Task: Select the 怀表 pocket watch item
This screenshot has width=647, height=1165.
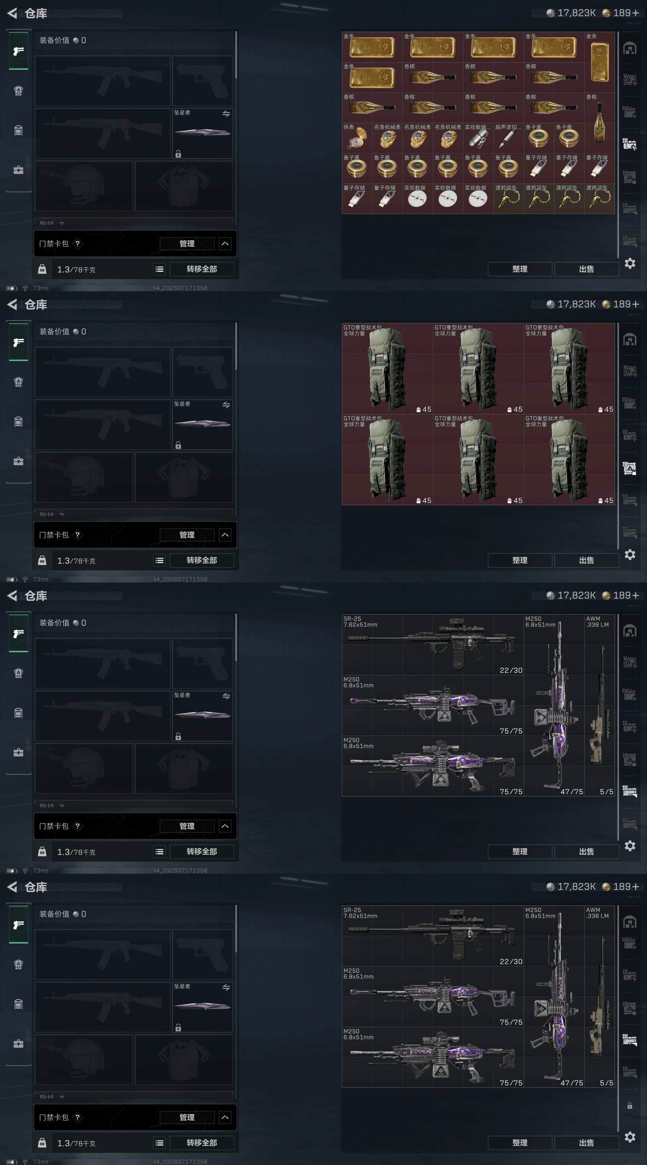Action: (x=357, y=138)
